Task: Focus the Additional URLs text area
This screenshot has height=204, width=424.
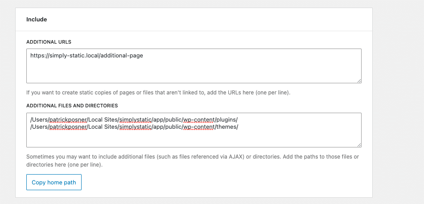Action: tap(194, 66)
